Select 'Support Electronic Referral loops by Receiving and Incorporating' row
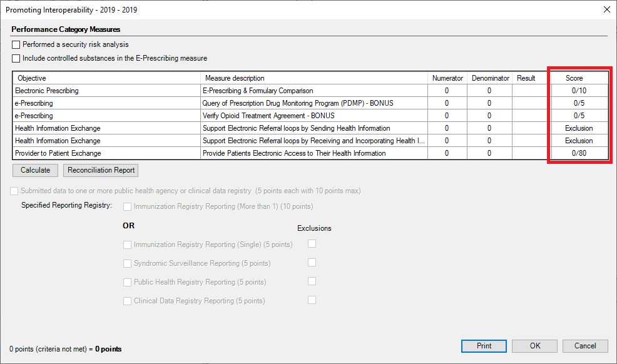This screenshot has height=364, width=617. [x=314, y=141]
